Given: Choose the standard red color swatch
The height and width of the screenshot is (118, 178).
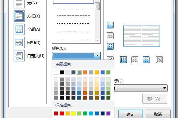Looking at the screenshot, I should [x=62, y=113].
